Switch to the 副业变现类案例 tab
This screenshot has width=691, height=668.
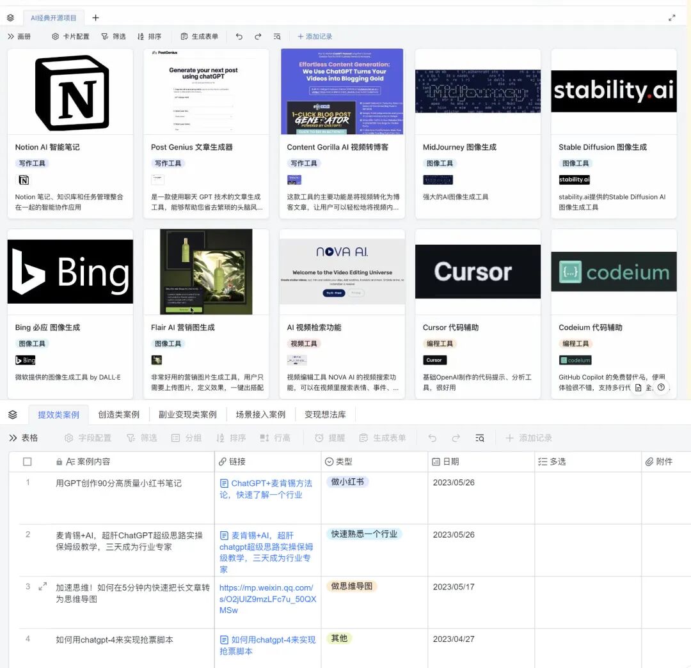click(x=187, y=414)
